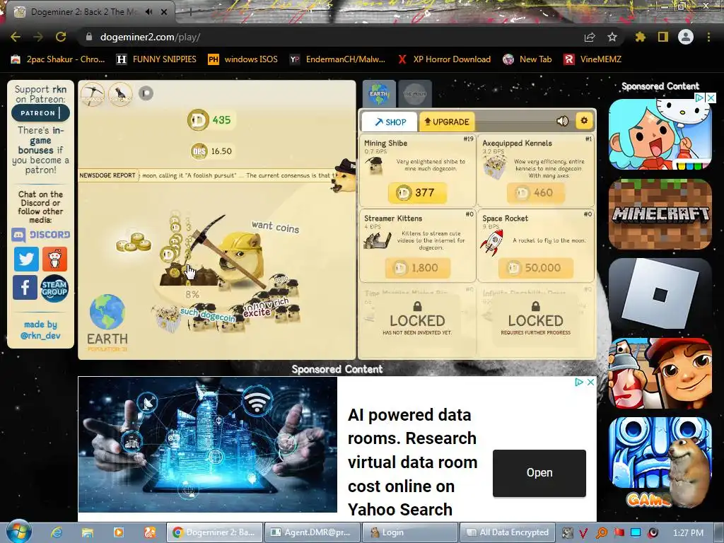Reload the page in Chrome
The image size is (724, 543).
point(61,37)
